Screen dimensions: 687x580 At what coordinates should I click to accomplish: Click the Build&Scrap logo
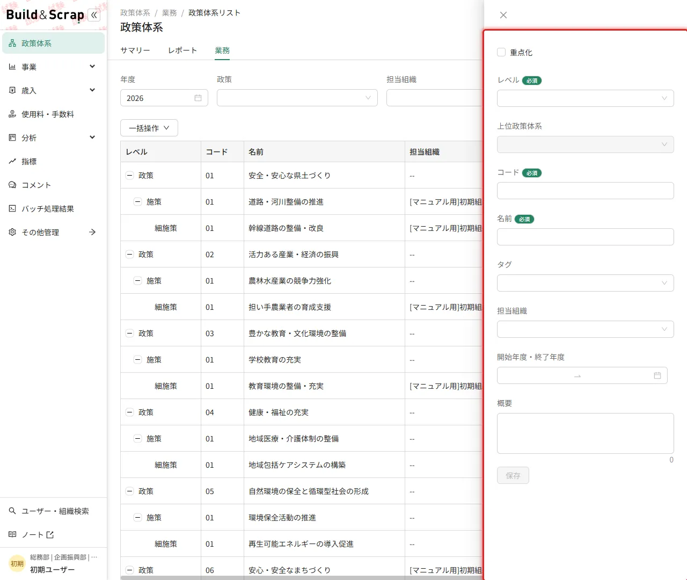(45, 15)
